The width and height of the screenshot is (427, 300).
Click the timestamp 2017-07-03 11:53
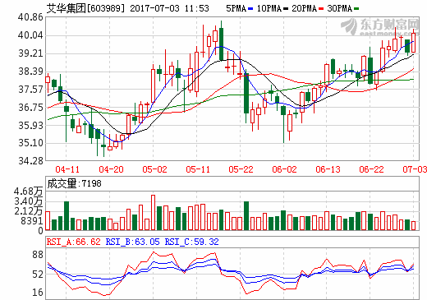coord(169,8)
